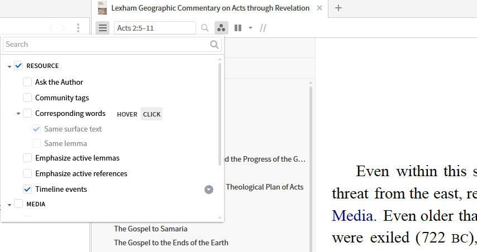Open The Gospel to the Ends of the Earth entry

click(171, 243)
